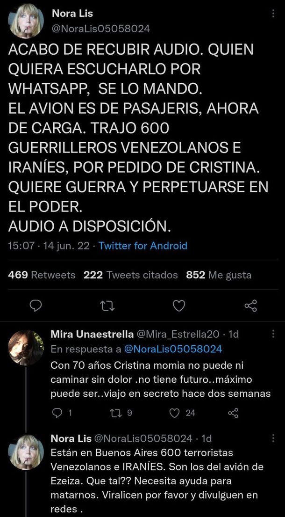Image resolution: width=285 pixels, height=517 pixels.
Task: Open Nora Lis's avatar in the bottom reply
Action: coord(26,452)
